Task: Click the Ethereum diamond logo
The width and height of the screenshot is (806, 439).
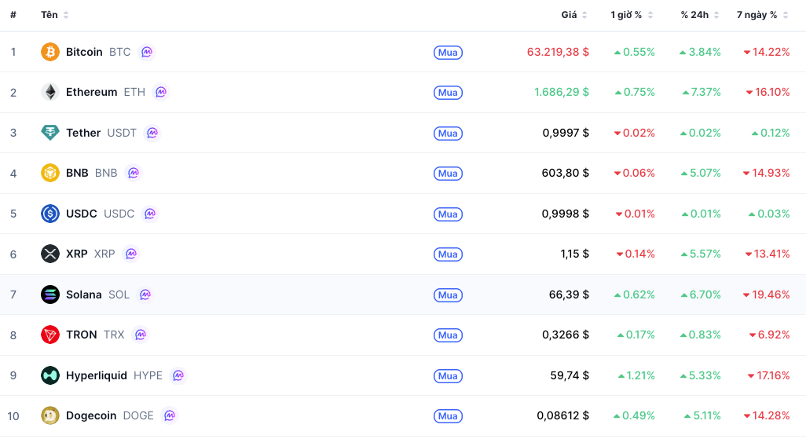Action: coord(49,92)
